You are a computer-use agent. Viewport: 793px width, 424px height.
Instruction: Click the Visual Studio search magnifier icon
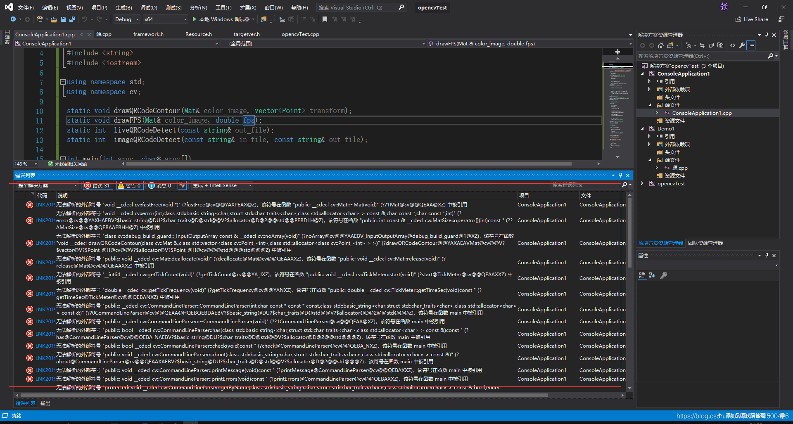pyautogui.click(x=401, y=7)
